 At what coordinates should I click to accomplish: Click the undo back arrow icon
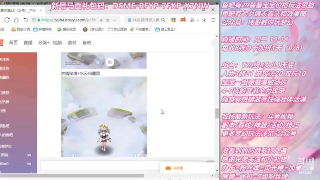pyautogui.click(x=25, y=20)
